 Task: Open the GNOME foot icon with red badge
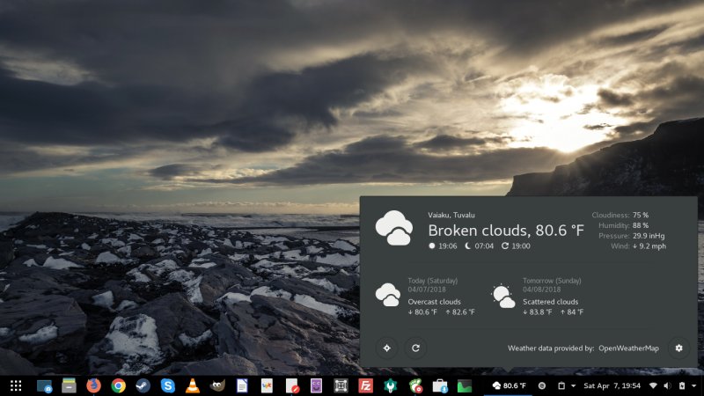pos(415,385)
